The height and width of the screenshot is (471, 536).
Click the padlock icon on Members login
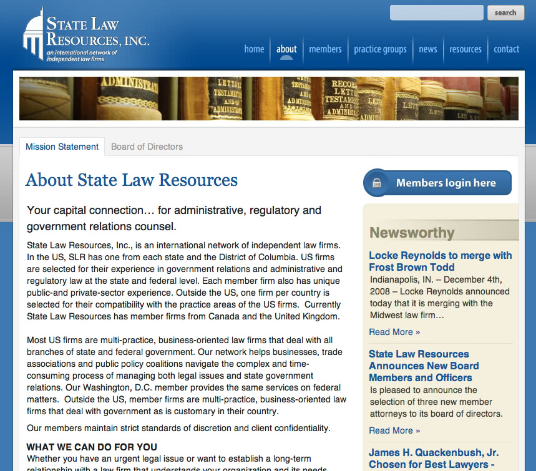(377, 183)
